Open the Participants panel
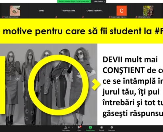 coord(66,128)
